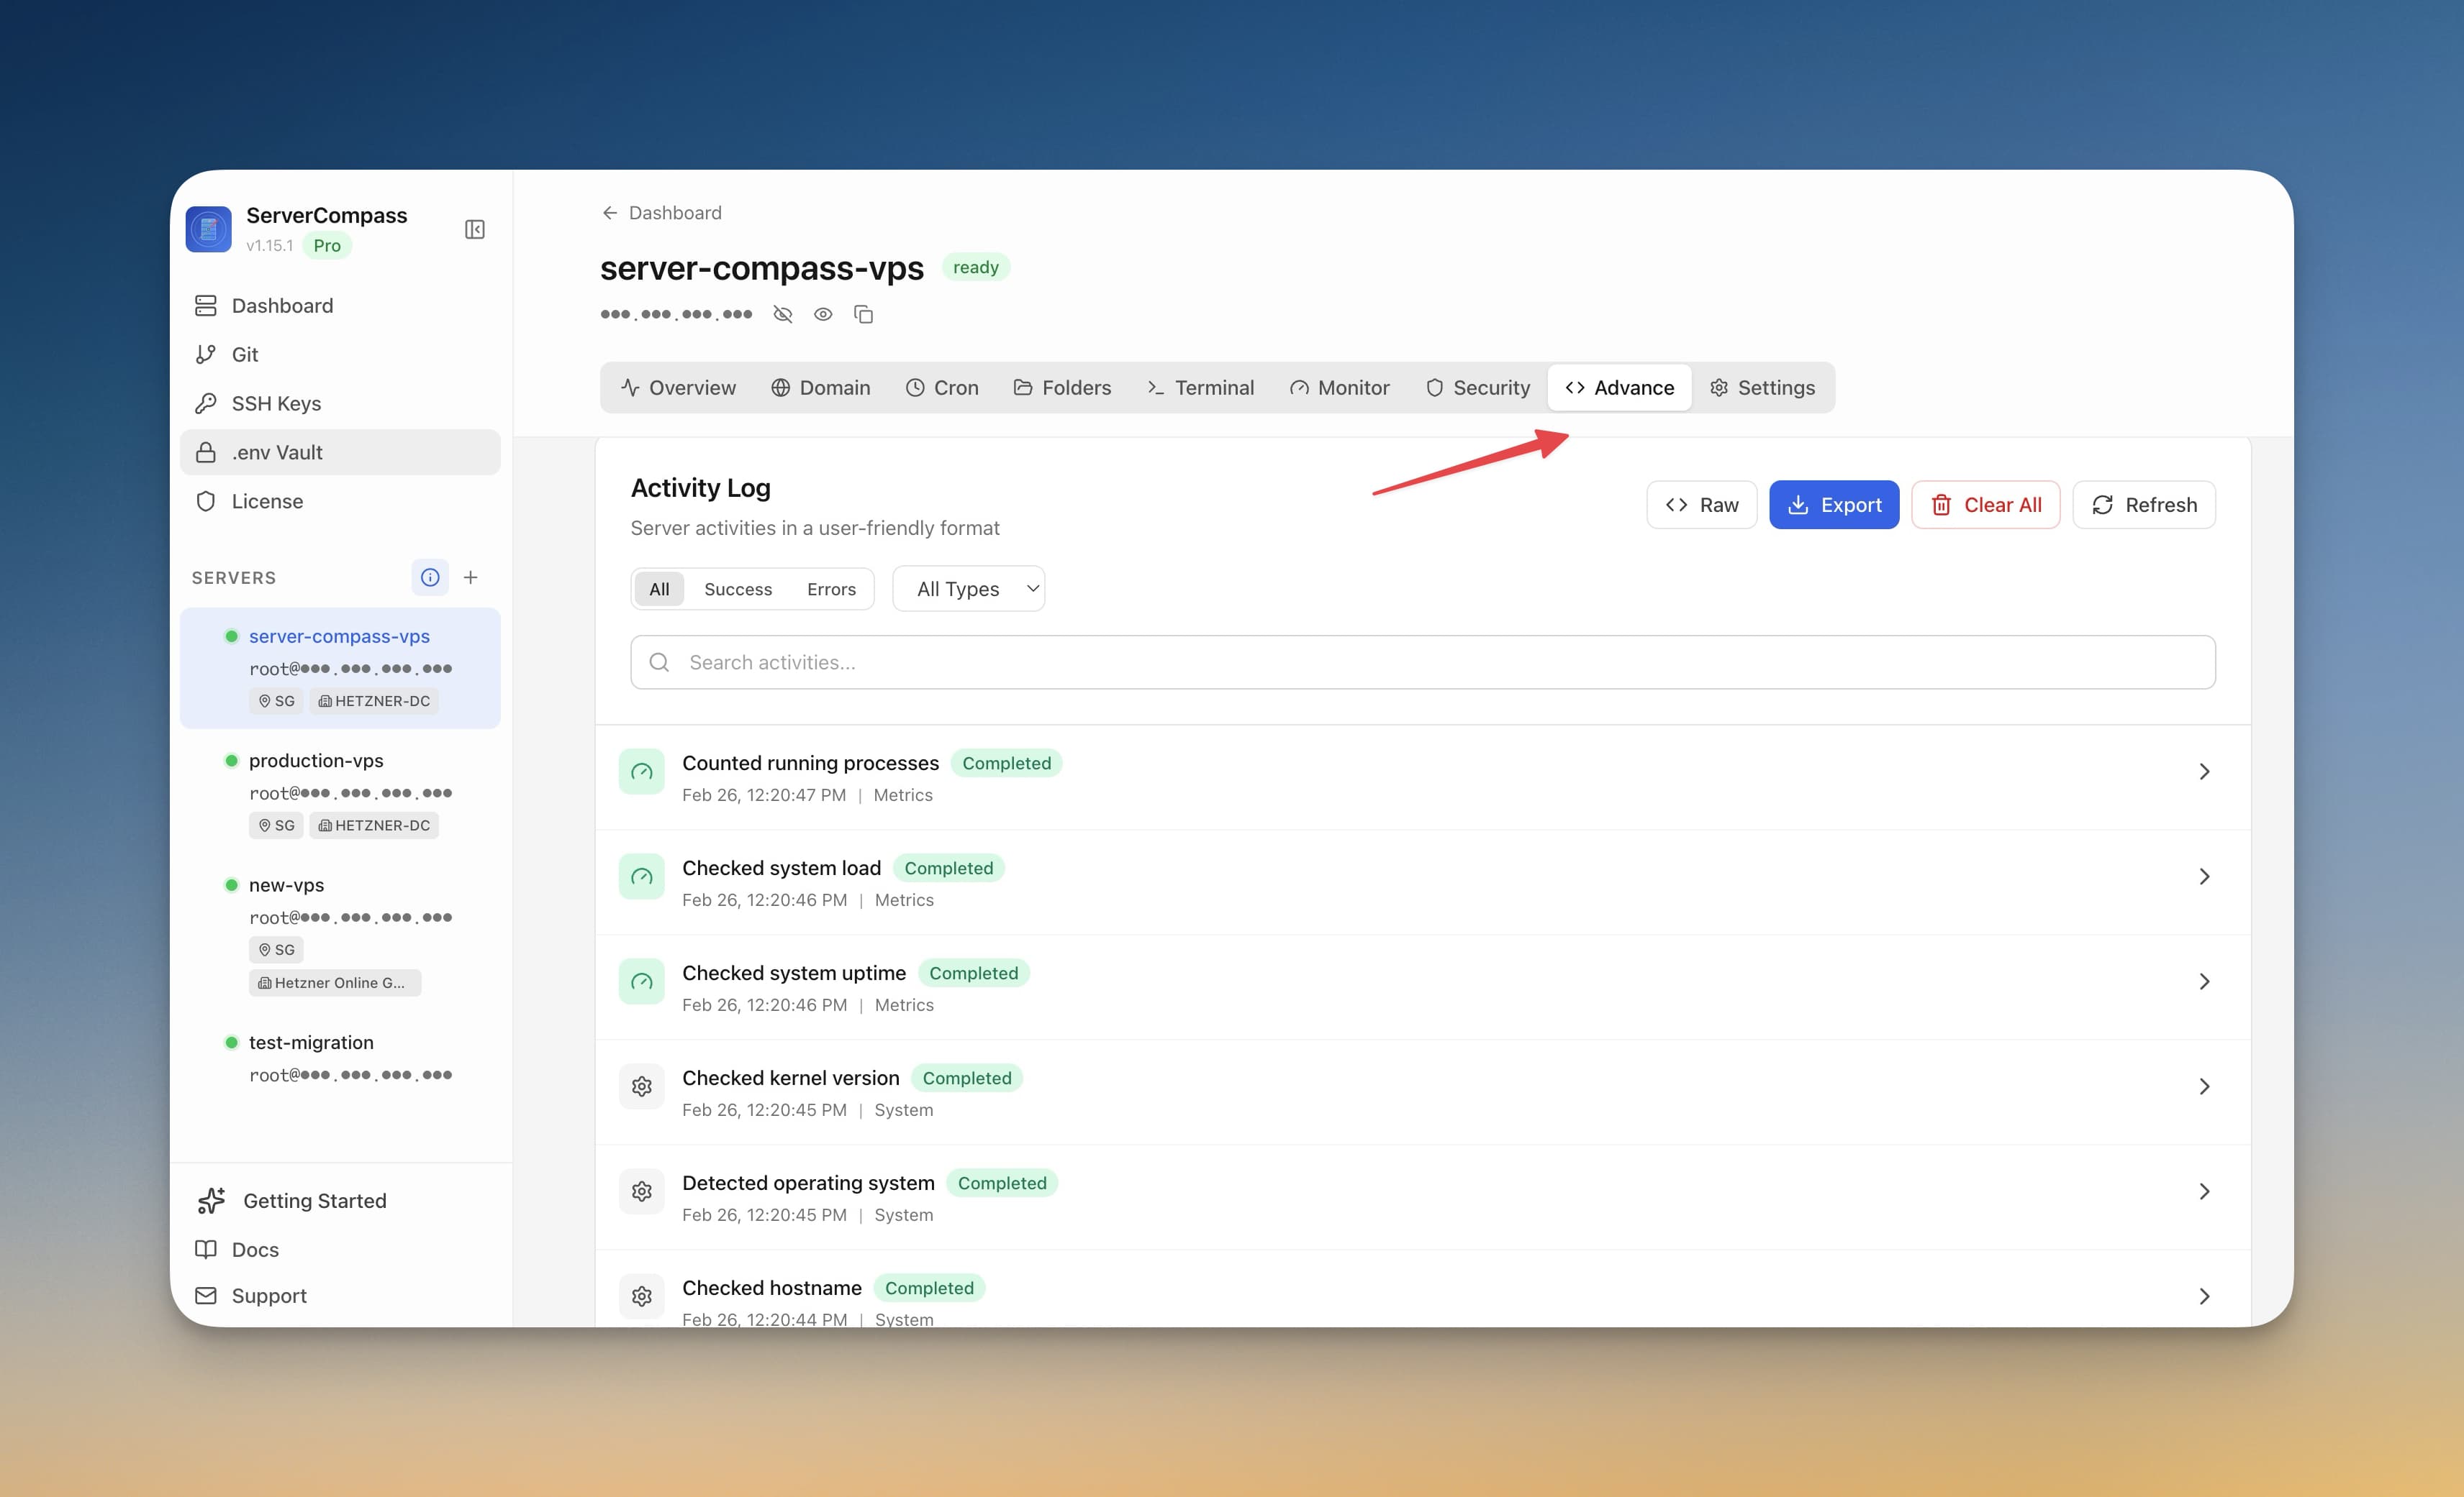Viewport: 2464px width, 1497px height.
Task: View the License page
Action: pyautogui.click(x=267, y=500)
